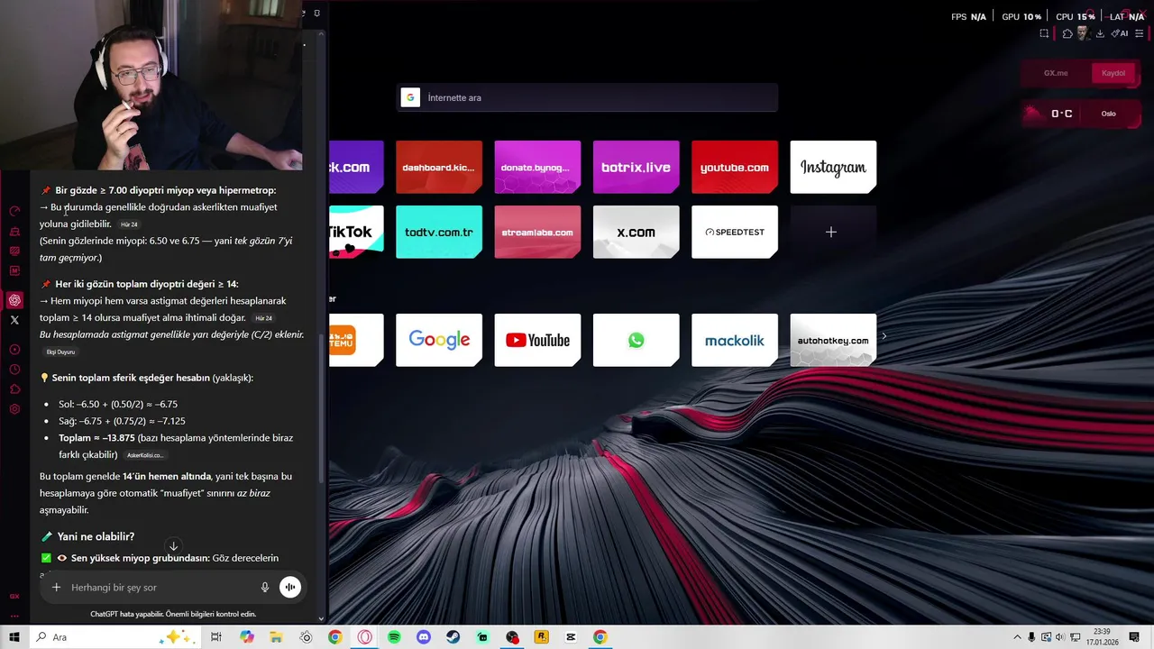Open the X (Twitter) sidebar icon
The height and width of the screenshot is (649, 1154).
tap(14, 320)
